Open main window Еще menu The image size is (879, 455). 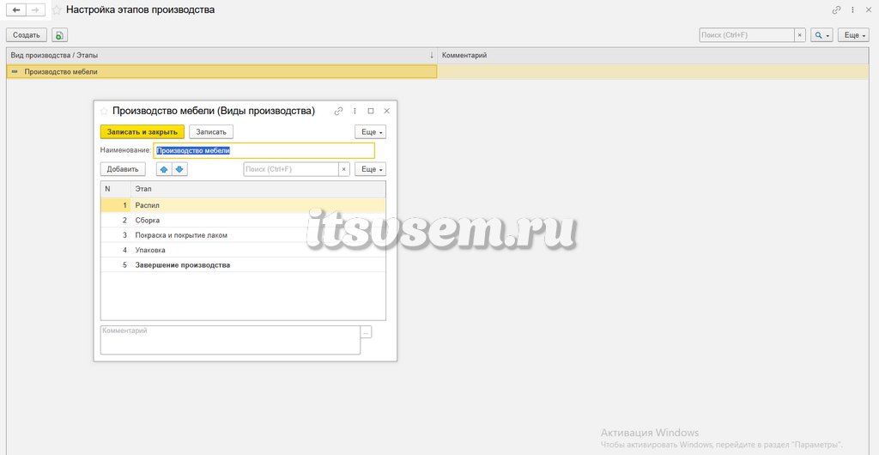click(853, 34)
